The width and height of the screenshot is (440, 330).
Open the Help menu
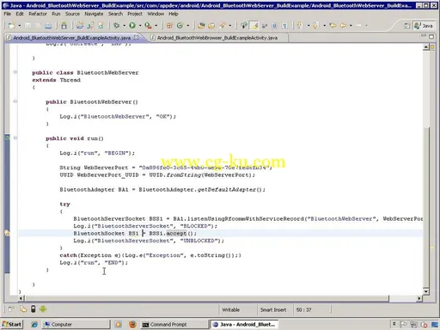[174, 14]
